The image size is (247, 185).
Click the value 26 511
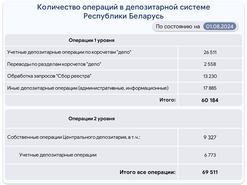point(210,52)
